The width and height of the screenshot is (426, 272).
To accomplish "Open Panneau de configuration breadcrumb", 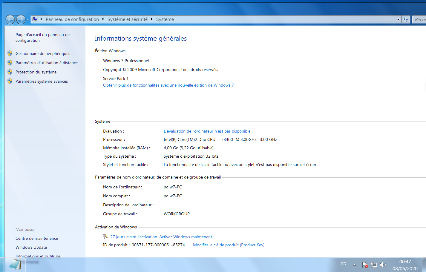I will click(72, 19).
